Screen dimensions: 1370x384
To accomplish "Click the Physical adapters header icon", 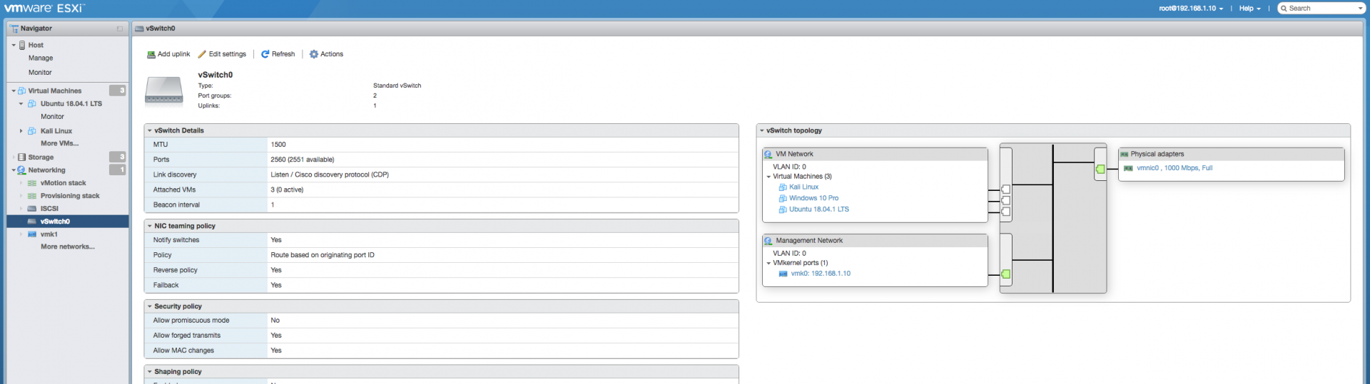I will 1125,154.
